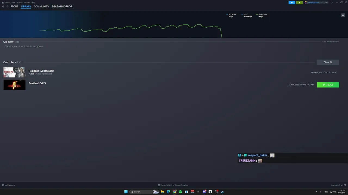Viewport: 348px width, 195px height.
Task: Select the Resident Evil Requiem title
Action: pos(42,71)
